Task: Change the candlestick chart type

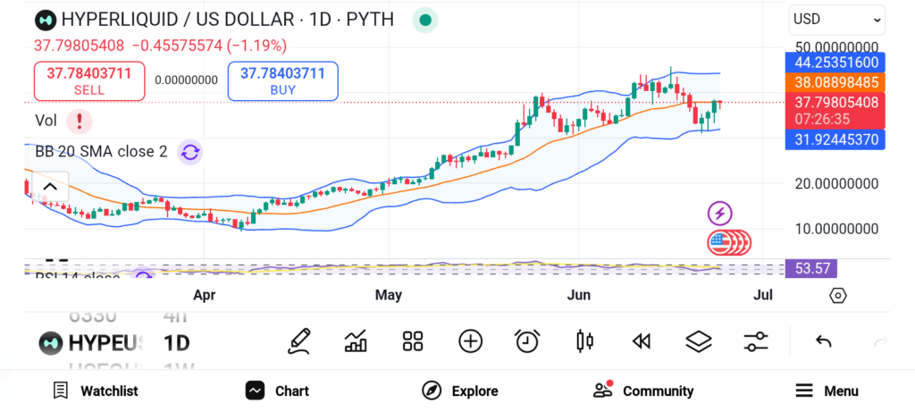Action: [x=584, y=341]
